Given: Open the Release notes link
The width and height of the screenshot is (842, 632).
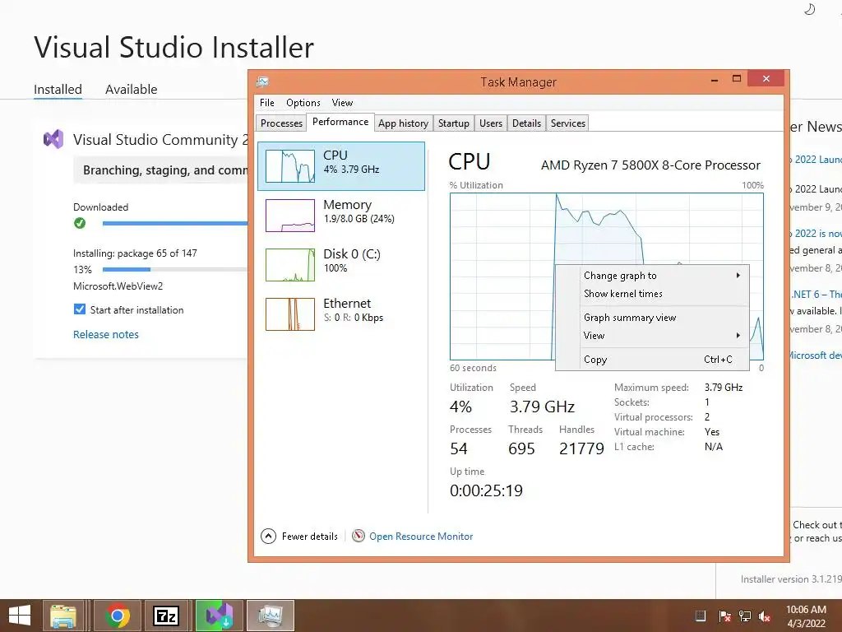Looking at the screenshot, I should (106, 334).
